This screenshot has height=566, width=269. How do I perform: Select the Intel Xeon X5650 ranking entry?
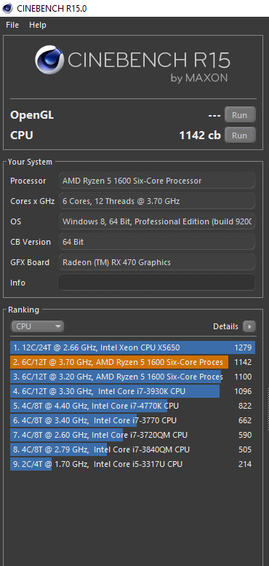[x=132, y=347]
